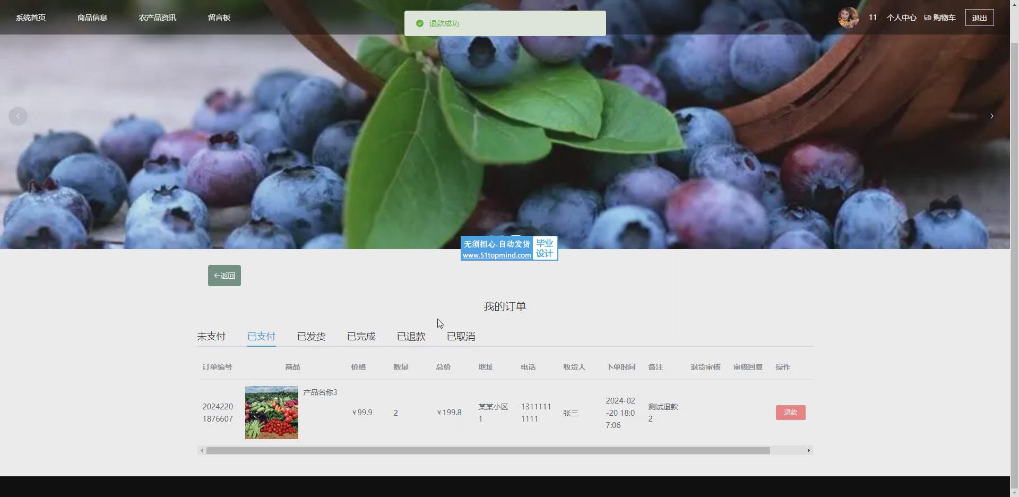This screenshot has width=1019, height=497.
Task: Click the 收货人 column header
Action: click(574, 367)
